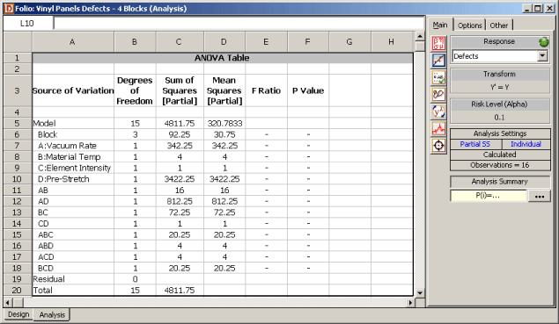Click the green status light beside Response

click(544, 42)
